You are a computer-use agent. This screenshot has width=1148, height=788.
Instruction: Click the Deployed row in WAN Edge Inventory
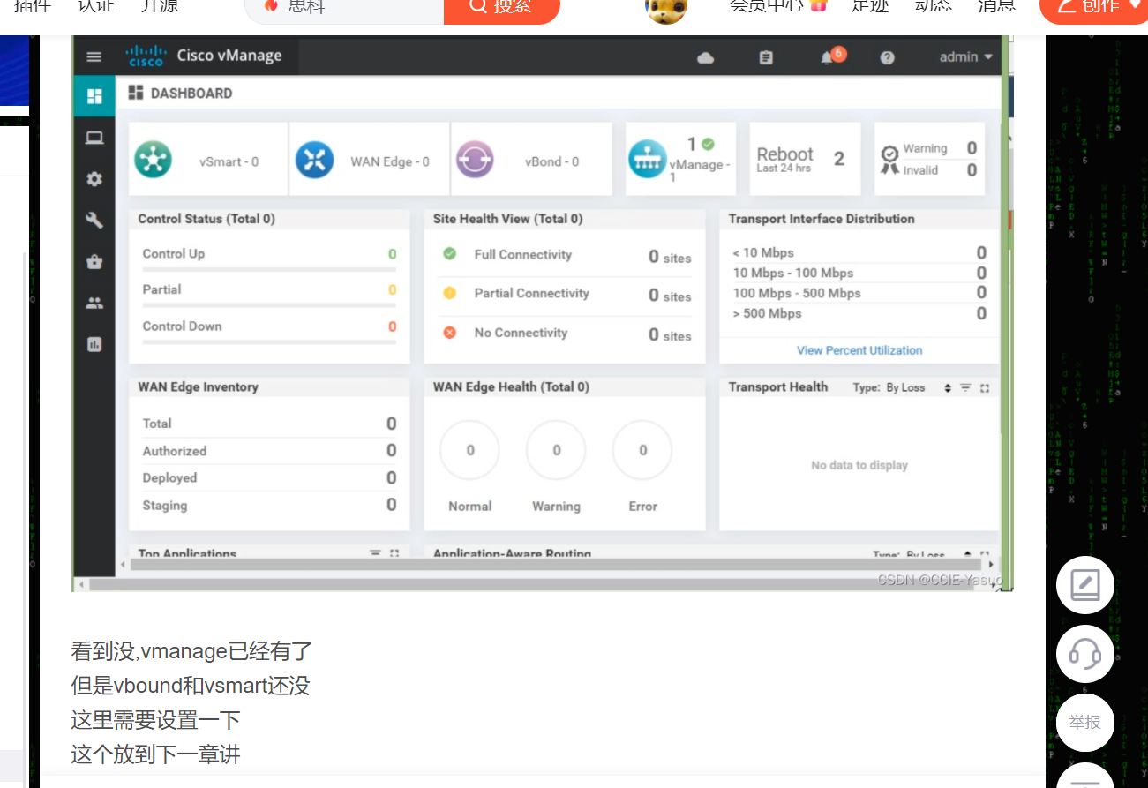(x=269, y=478)
